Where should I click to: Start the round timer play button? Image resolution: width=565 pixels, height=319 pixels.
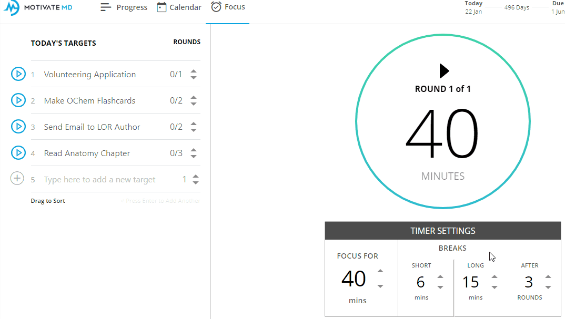pyautogui.click(x=444, y=71)
